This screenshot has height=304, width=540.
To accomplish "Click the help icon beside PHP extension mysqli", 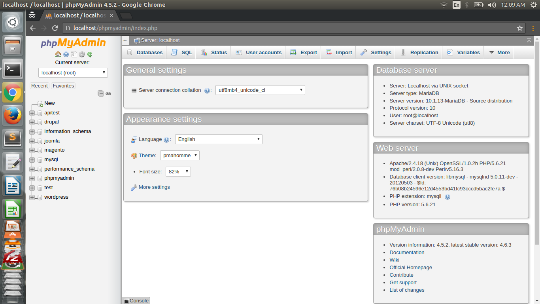I will [447, 197].
